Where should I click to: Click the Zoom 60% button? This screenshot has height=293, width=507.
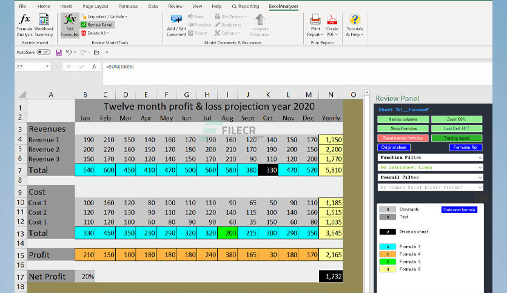pos(457,119)
